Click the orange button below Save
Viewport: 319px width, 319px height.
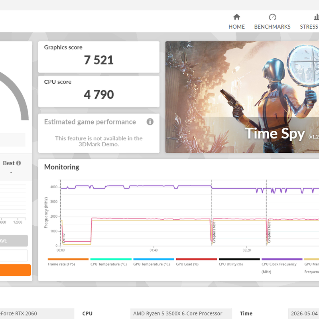[x=15, y=270]
